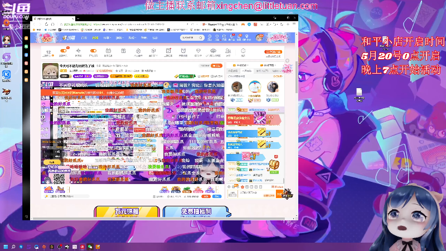Open the gift box icon in the streamer toolbar
The width and height of the screenshot is (446, 251).
[123, 51]
